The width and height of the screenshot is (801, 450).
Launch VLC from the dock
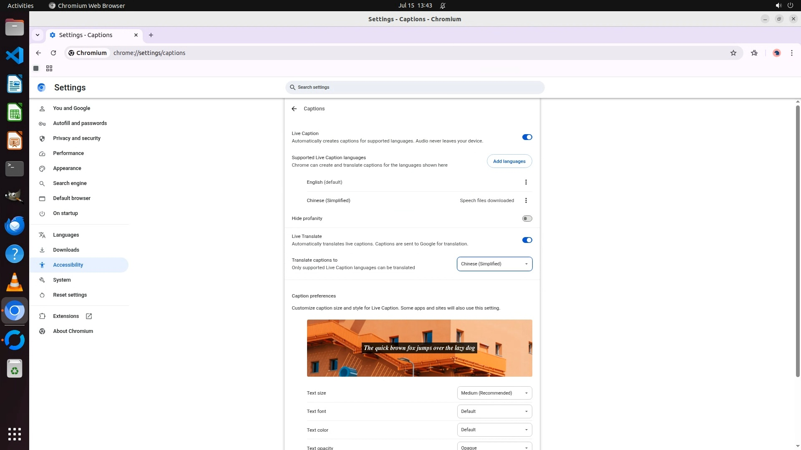[15, 282]
